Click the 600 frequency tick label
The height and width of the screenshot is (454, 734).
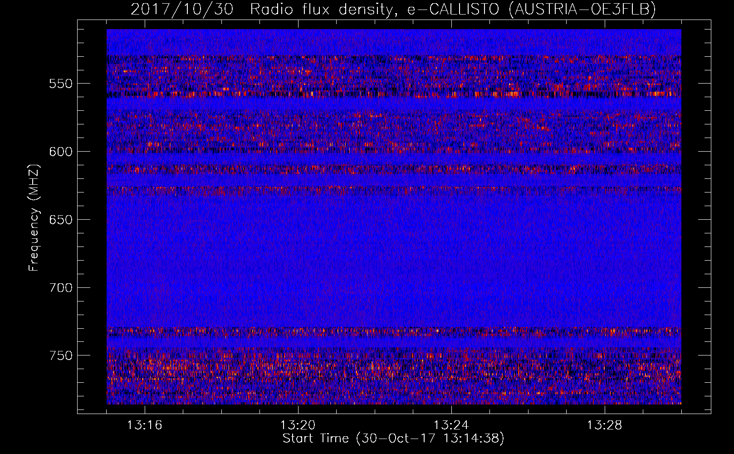pos(61,152)
